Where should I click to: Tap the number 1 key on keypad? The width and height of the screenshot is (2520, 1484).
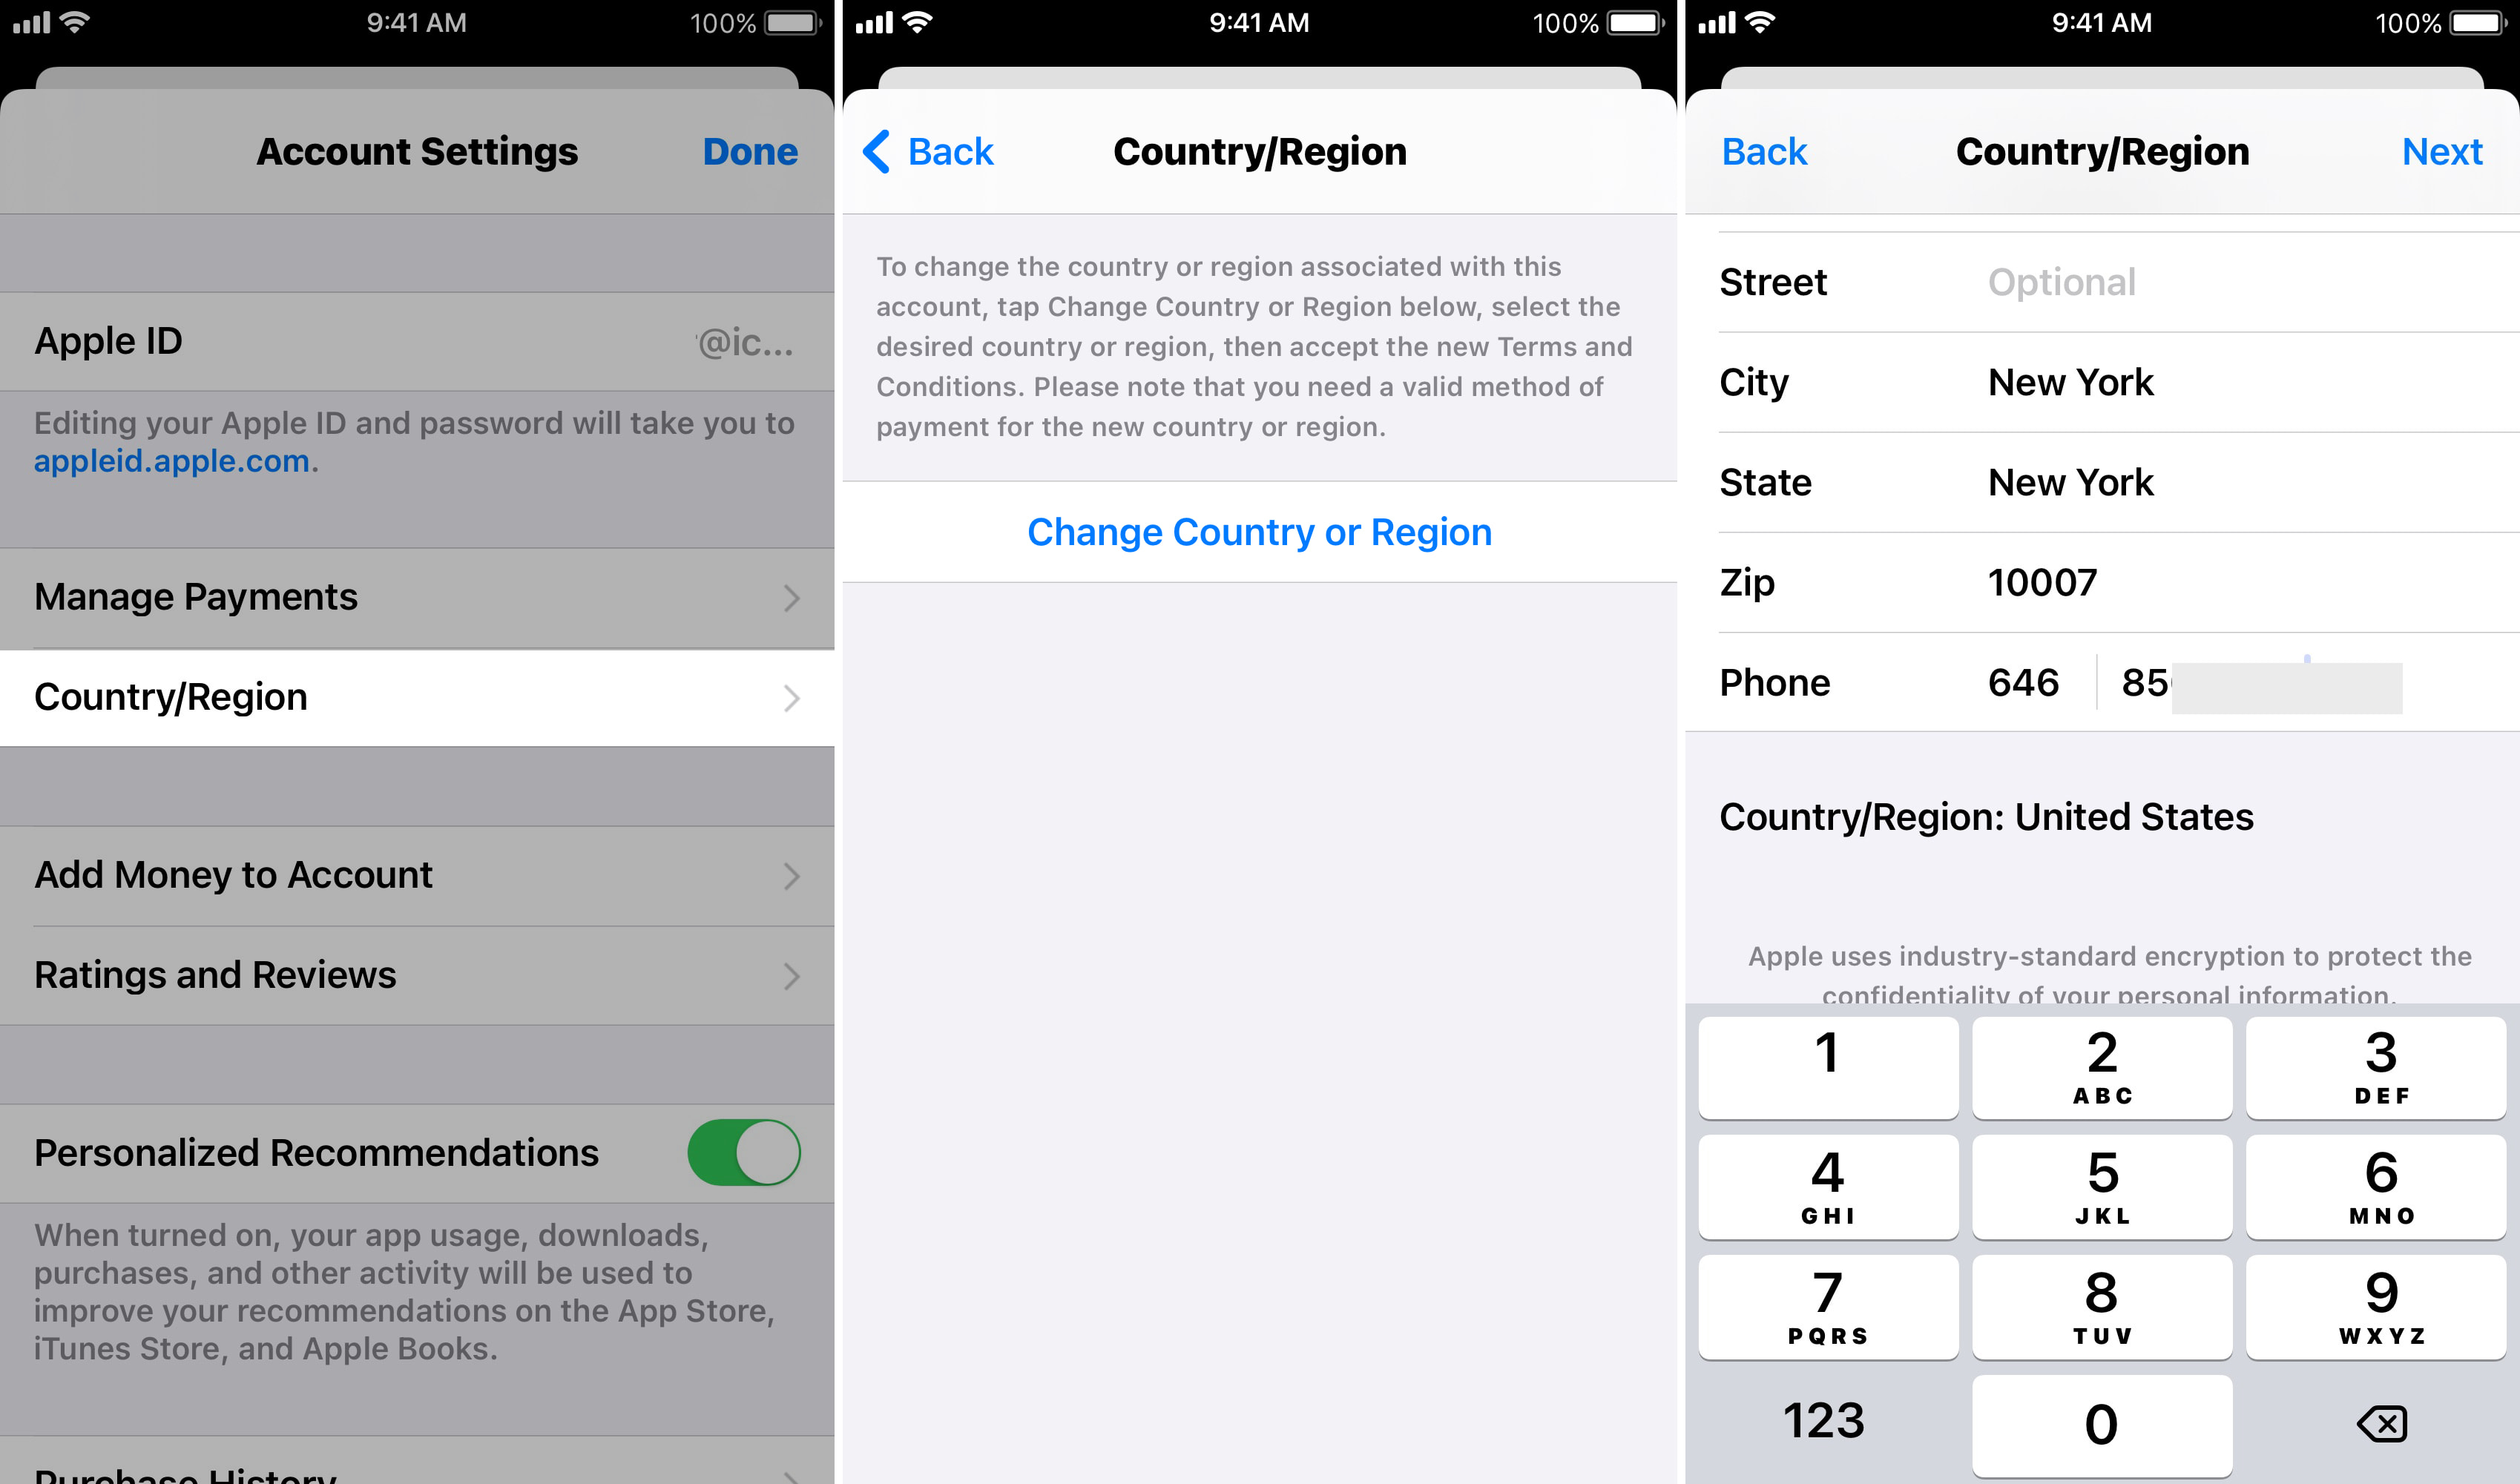[1831, 1062]
